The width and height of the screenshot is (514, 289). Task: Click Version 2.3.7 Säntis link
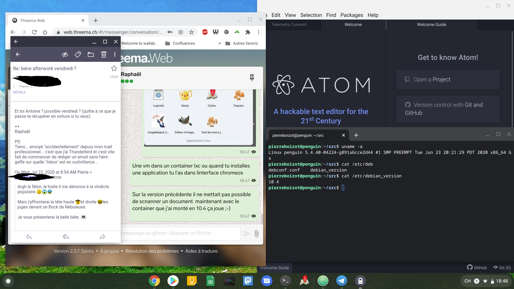pos(74,251)
